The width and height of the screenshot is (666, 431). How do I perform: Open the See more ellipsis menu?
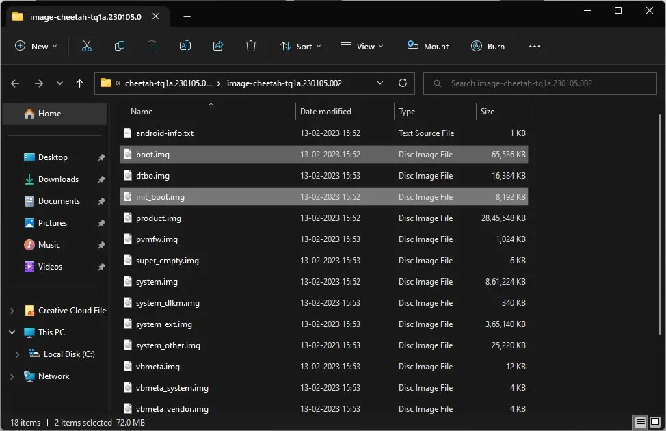tap(535, 46)
